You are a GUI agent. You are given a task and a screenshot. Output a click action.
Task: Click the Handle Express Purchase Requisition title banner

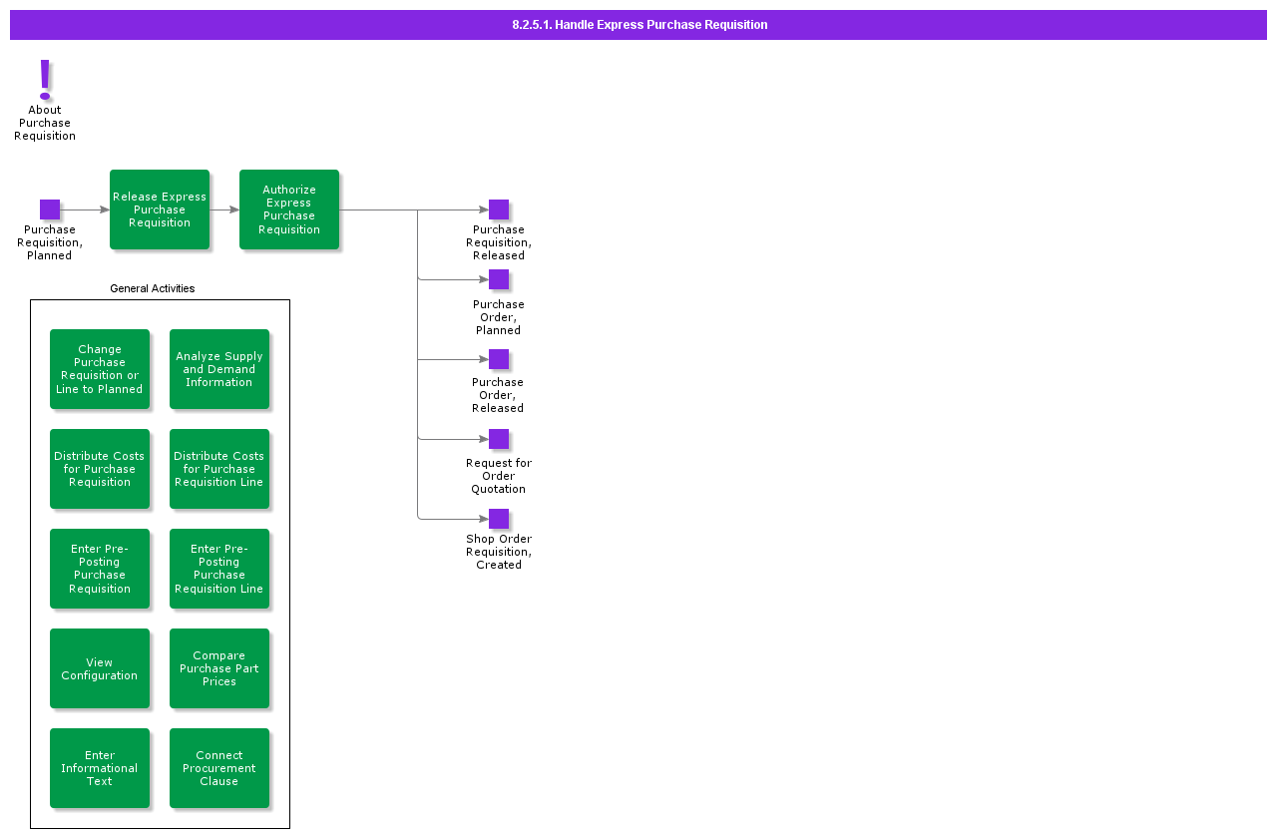click(638, 24)
